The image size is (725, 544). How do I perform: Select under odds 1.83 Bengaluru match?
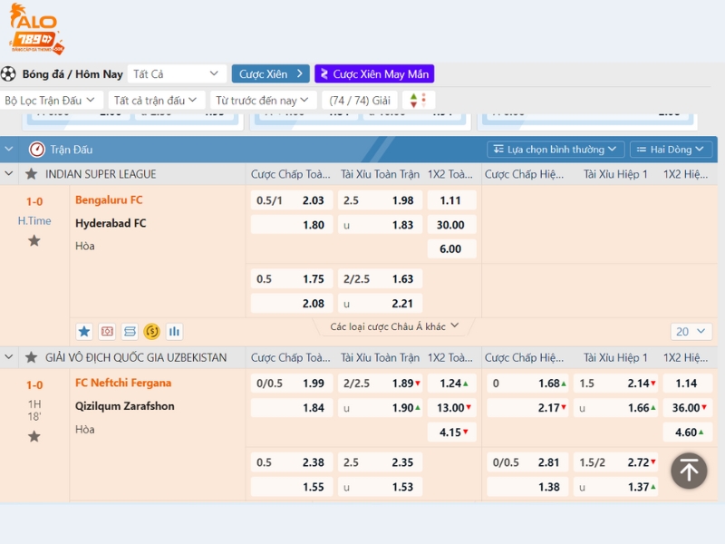(x=380, y=225)
